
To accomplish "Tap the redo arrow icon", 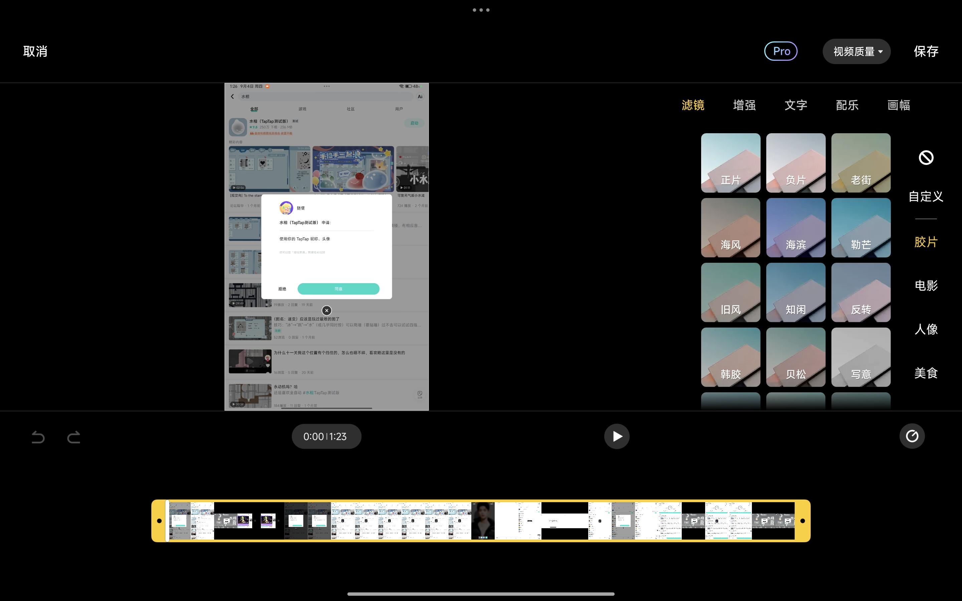I will click(x=73, y=437).
